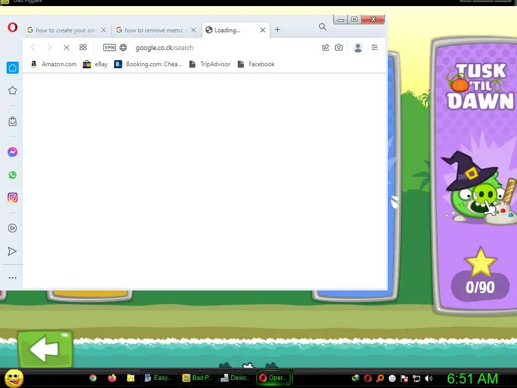Close the 'how to remove memz' tab
The height and width of the screenshot is (388, 517).
click(x=193, y=30)
